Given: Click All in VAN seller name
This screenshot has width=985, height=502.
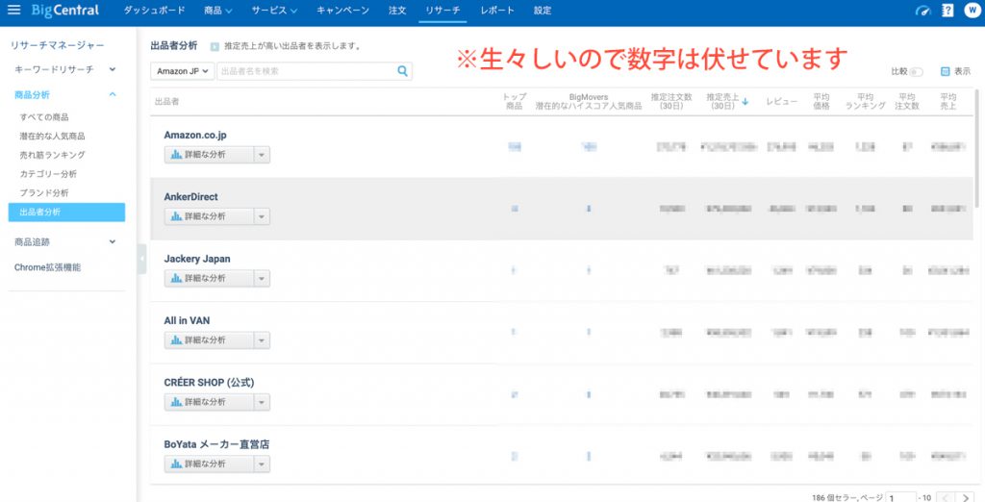Looking at the screenshot, I should [x=188, y=320].
